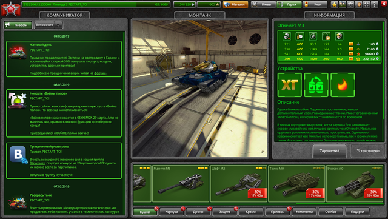Open the Корпуса category tab

172,212
